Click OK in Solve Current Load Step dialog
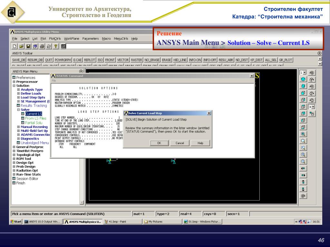Viewport: 330px width, 247px height. point(159,143)
